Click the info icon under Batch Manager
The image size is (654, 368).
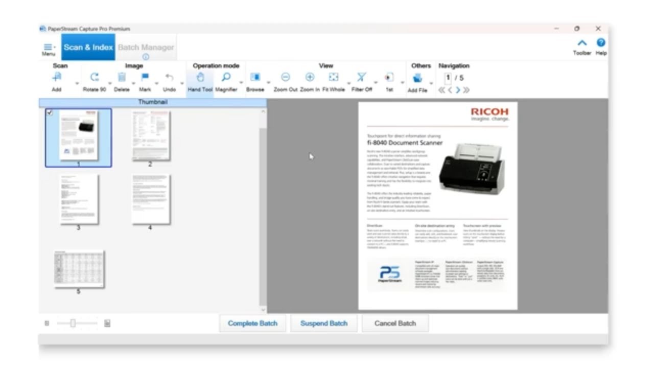click(146, 57)
